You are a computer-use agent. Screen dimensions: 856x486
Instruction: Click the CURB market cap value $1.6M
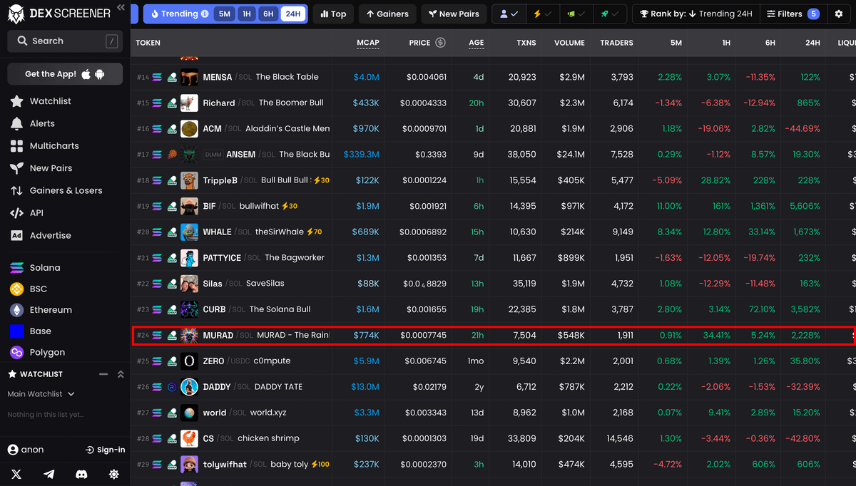[367, 309]
